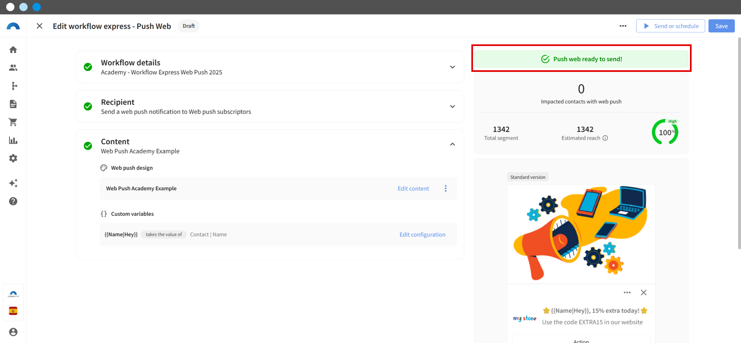Click the Push web ready to send banner

click(x=581, y=59)
